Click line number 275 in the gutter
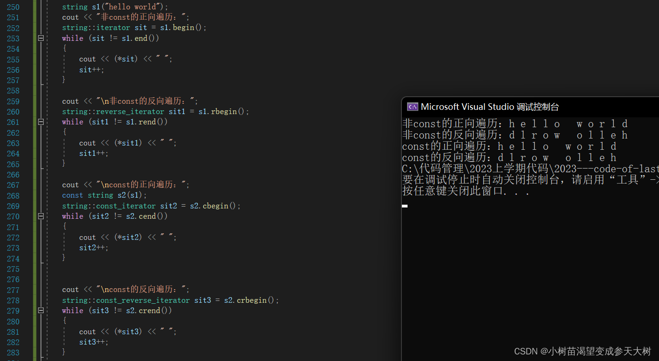The height and width of the screenshot is (361, 659). [x=13, y=269]
